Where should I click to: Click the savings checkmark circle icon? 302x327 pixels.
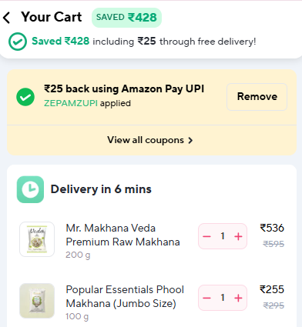click(x=18, y=42)
